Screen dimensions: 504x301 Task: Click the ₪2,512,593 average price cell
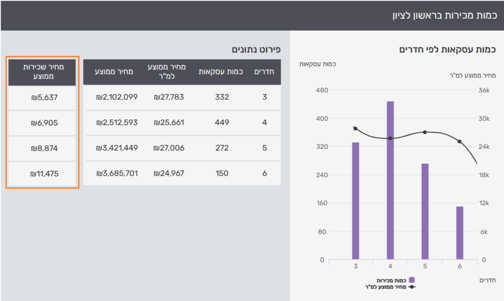117,122
